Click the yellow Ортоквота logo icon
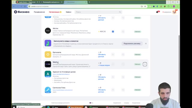The image size is (192, 108). click(x=48, y=55)
